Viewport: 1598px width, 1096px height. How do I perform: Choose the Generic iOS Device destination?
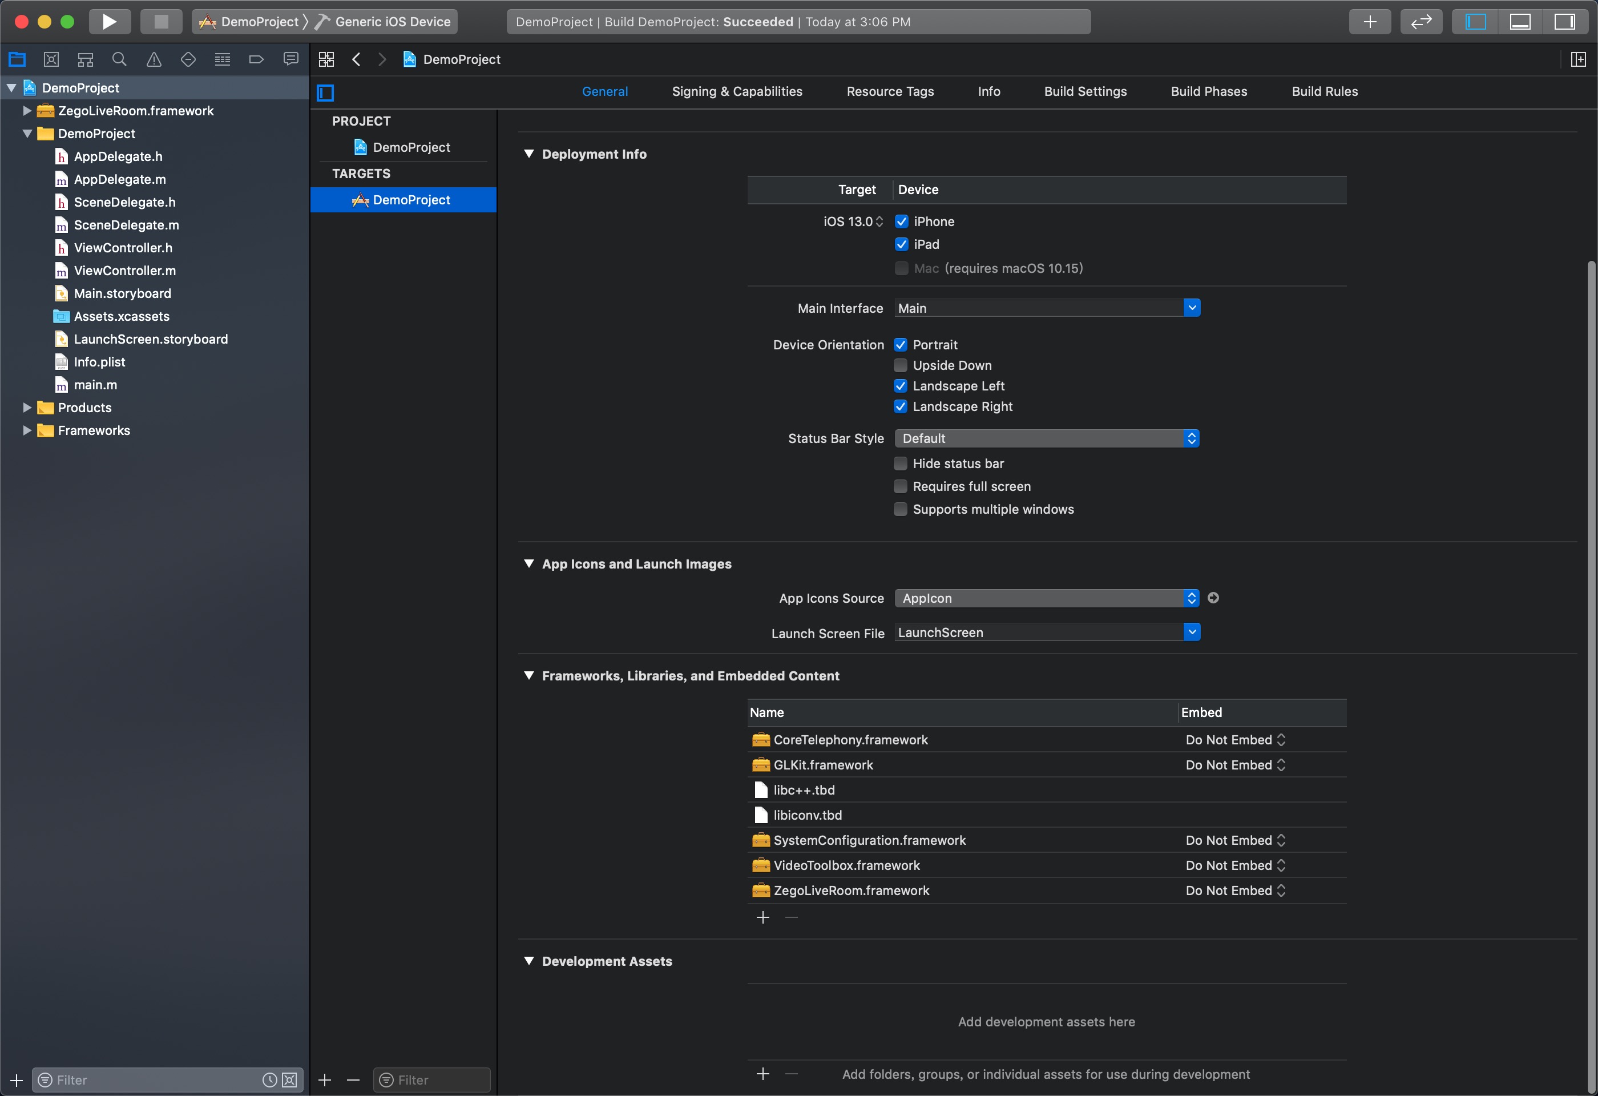[384, 21]
